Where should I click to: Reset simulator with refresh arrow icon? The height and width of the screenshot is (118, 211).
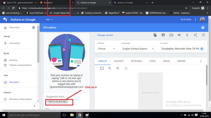203,35
